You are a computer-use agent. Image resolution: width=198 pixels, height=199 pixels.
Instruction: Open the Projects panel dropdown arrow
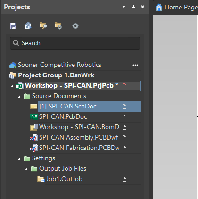pyautogui.click(x=124, y=7)
